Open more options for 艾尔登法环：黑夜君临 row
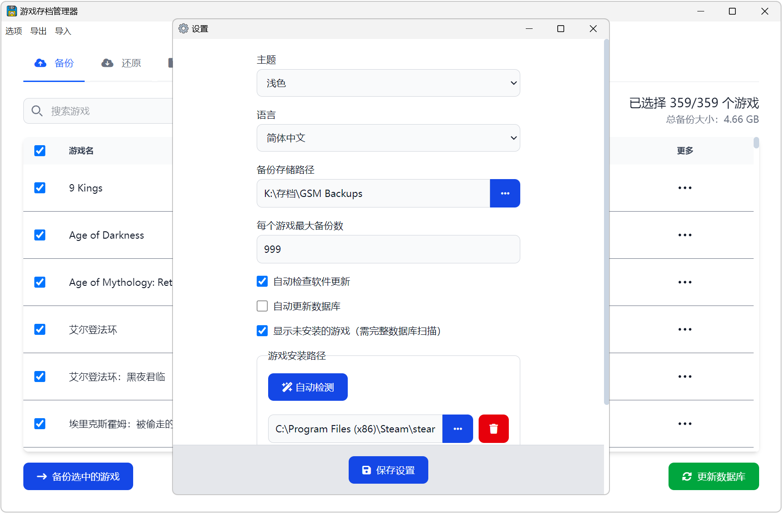Image resolution: width=782 pixels, height=513 pixels. coord(685,377)
